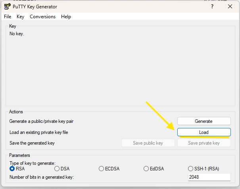This screenshot has width=240, height=189.
Task: Click the Save private key button
Action: click(x=204, y=143)
